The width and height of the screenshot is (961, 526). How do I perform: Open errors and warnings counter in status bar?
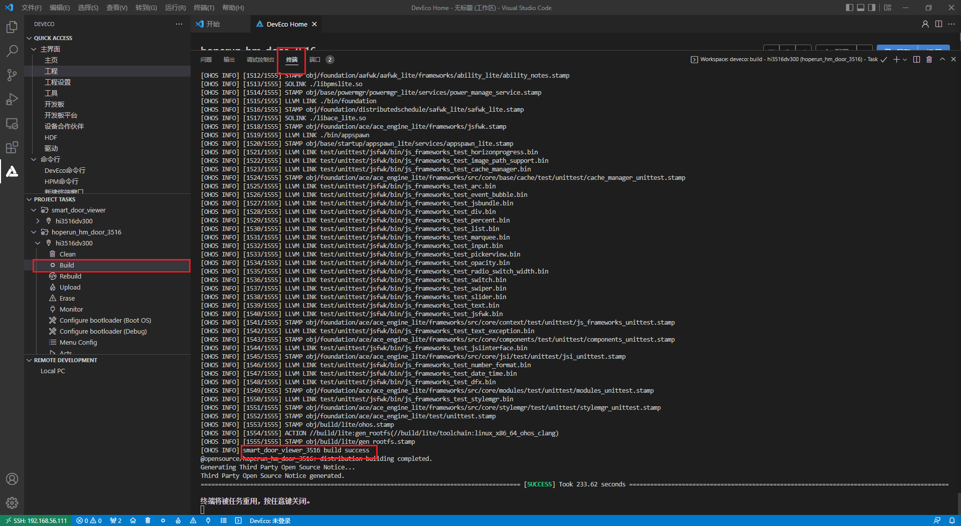click(x=89, y=520)
